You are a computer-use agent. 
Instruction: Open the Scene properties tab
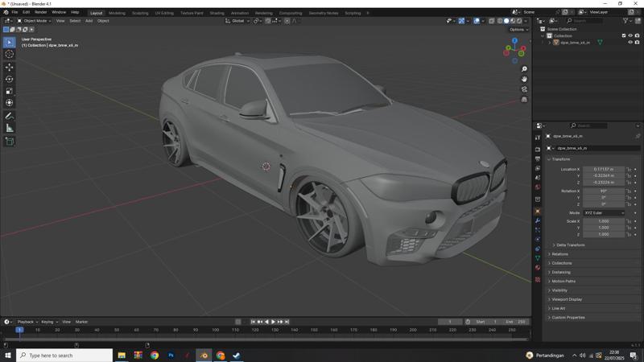(538, 178)
